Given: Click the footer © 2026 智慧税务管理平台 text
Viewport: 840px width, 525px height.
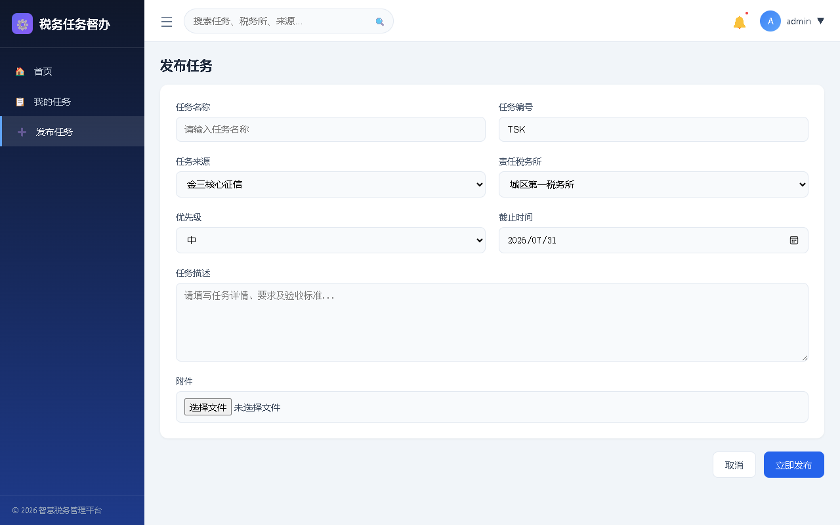Looking at the screenshot, I should (57, 510).
